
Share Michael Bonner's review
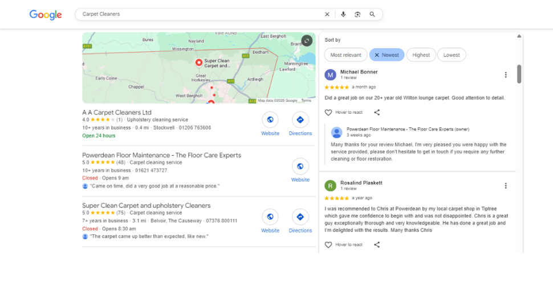coord(377,113)
